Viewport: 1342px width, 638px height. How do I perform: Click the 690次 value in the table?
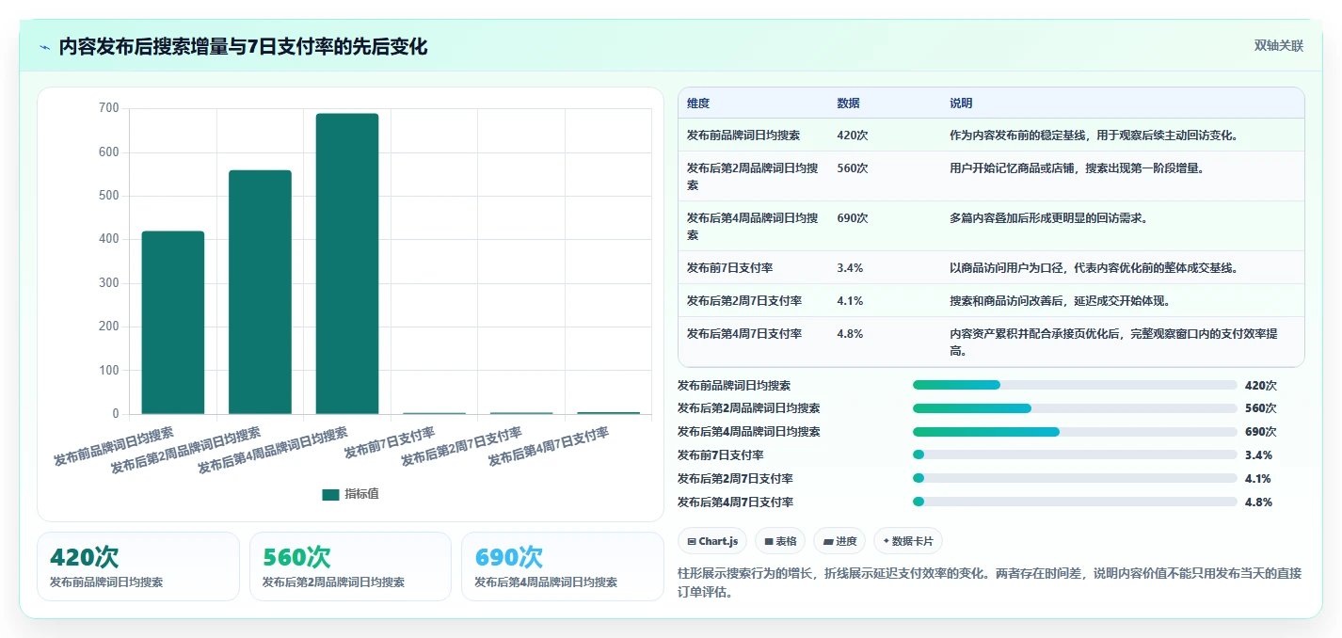[x=853, y=218]
